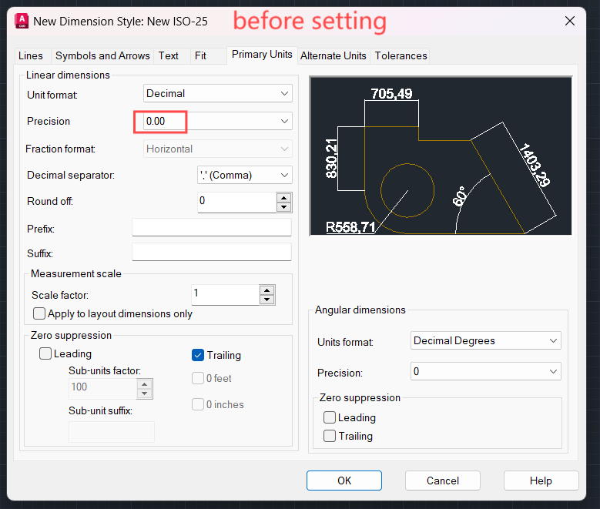The width and height of the screenshot is (600, 509).
Task: Open the Decimal separator dropdown
Action: 245,175
